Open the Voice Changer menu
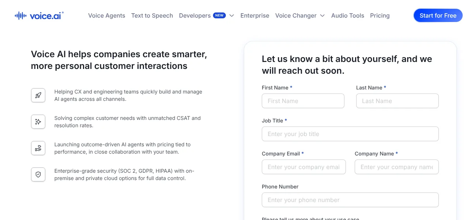Screen dimensions: 470x220 (296, 15)
